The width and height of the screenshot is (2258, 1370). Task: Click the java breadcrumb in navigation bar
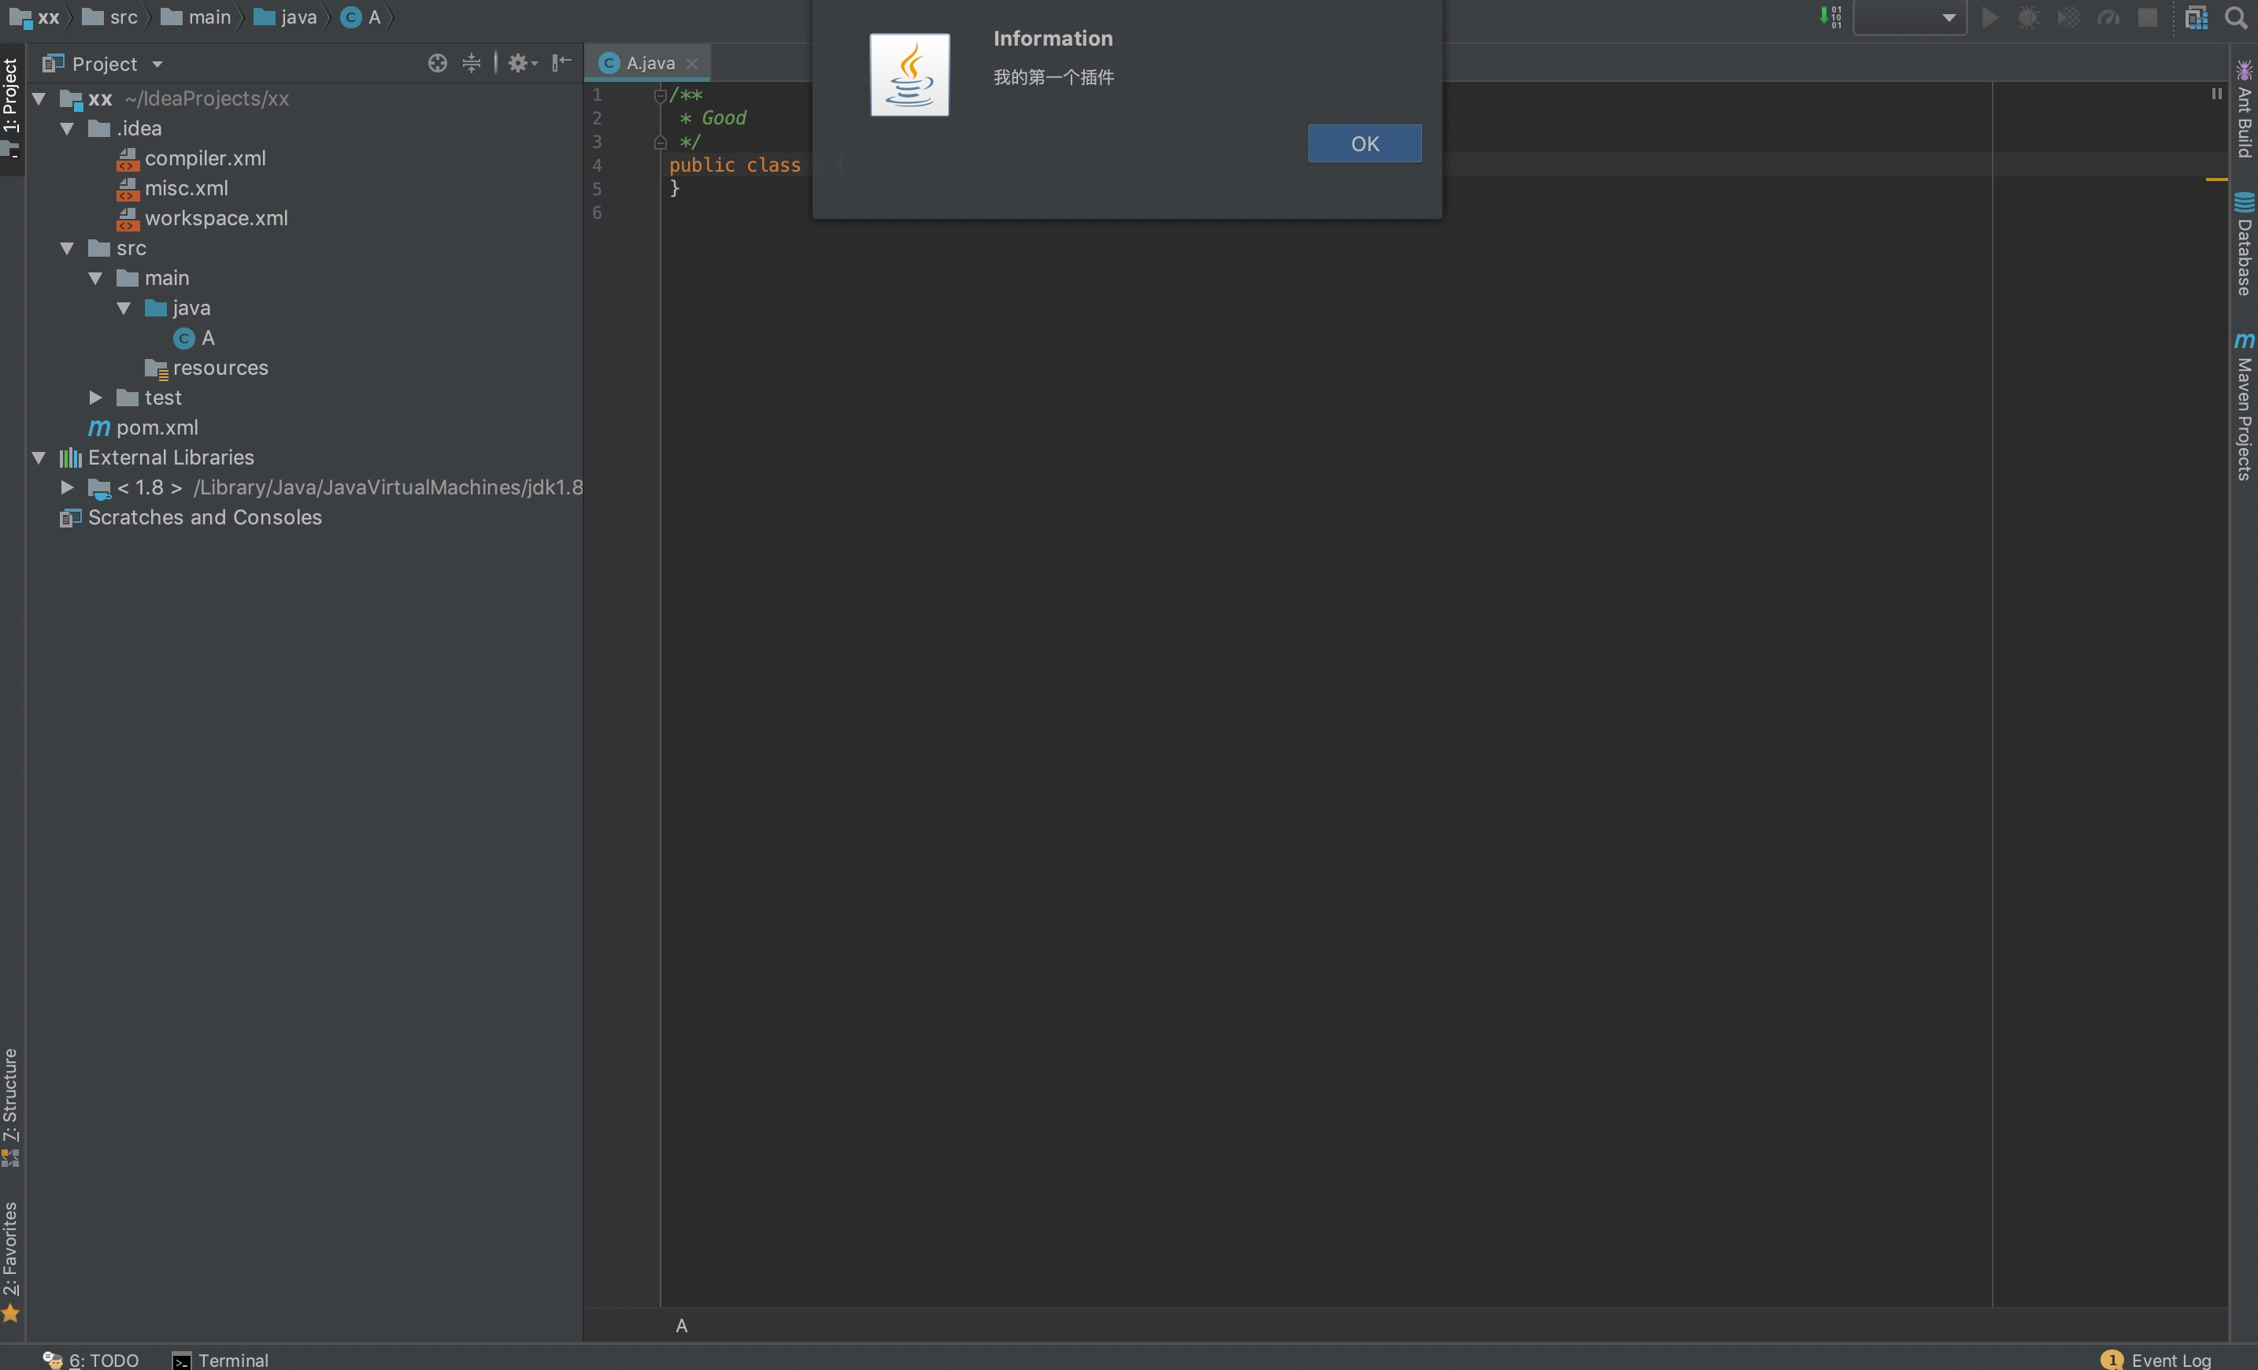285,17
